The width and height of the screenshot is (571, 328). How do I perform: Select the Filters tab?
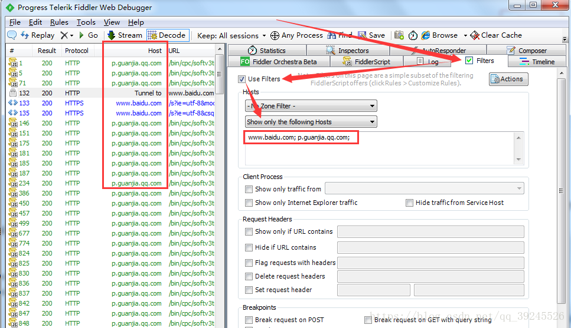pos(480,61)
